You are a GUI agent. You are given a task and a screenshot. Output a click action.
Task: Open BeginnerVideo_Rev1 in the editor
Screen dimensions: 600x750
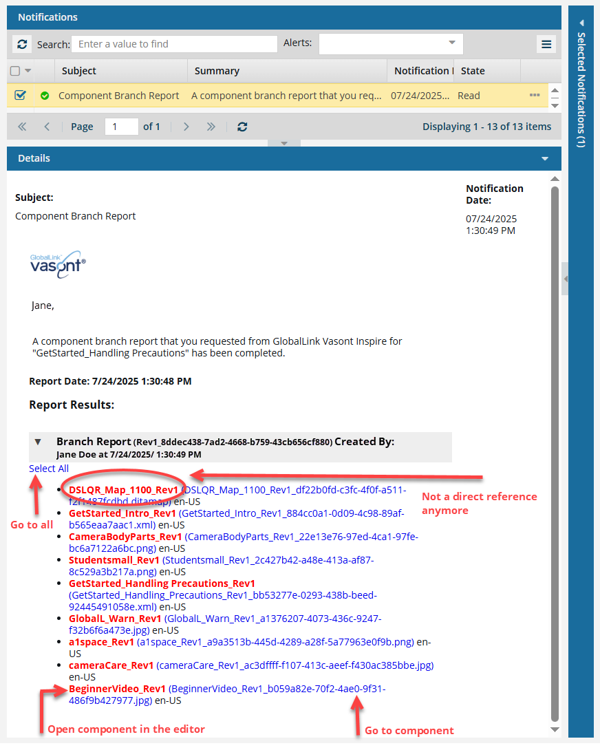[x=117, y=689]
